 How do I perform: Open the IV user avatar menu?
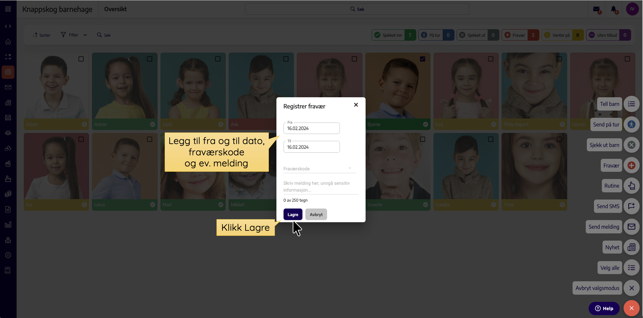pyautogui.click(x=632, y=9)
